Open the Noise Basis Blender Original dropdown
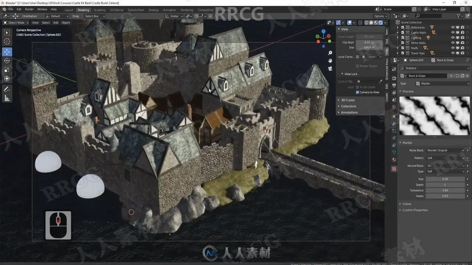The width and height of the screenshot is (472, 265). [446, 150]
